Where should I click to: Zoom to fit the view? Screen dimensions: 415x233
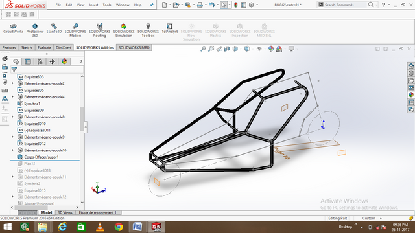(203, 49)
